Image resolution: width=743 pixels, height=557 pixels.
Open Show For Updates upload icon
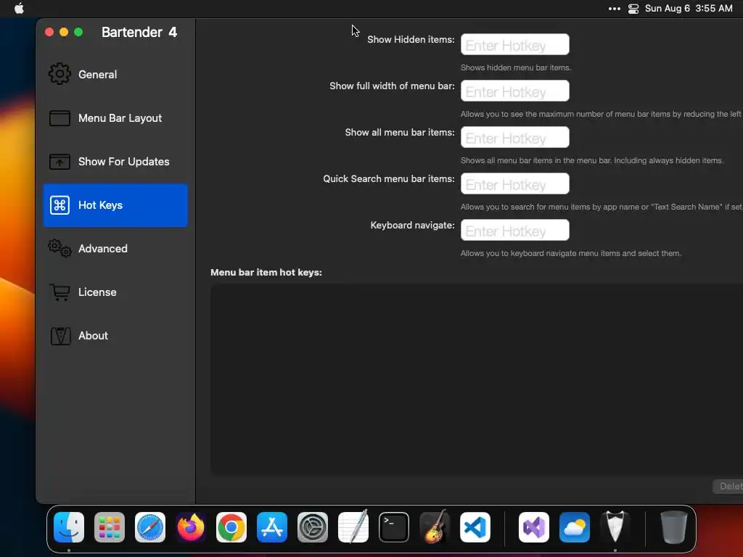click(x=59, y=162)
